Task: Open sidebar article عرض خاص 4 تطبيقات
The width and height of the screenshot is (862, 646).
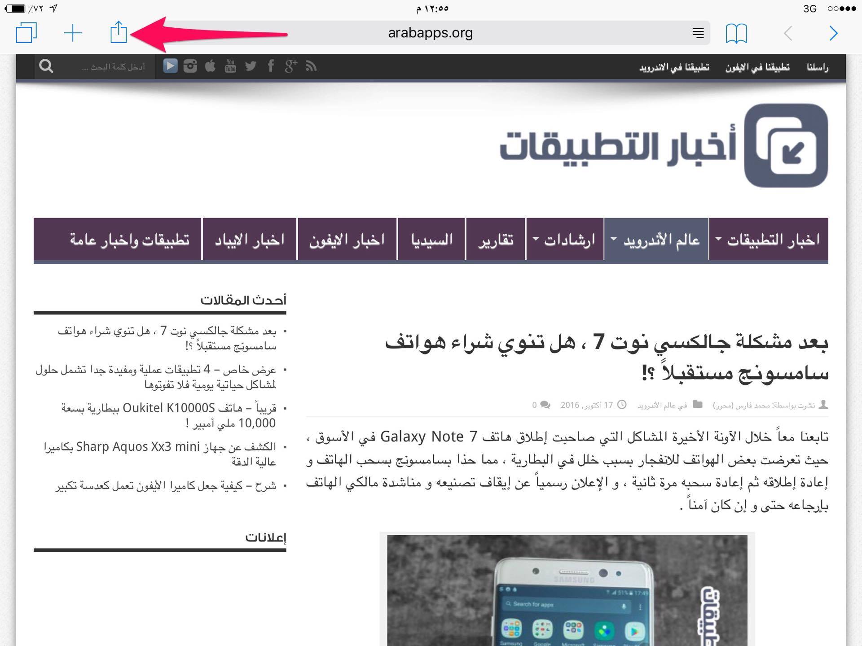Action: coord(156,377)
